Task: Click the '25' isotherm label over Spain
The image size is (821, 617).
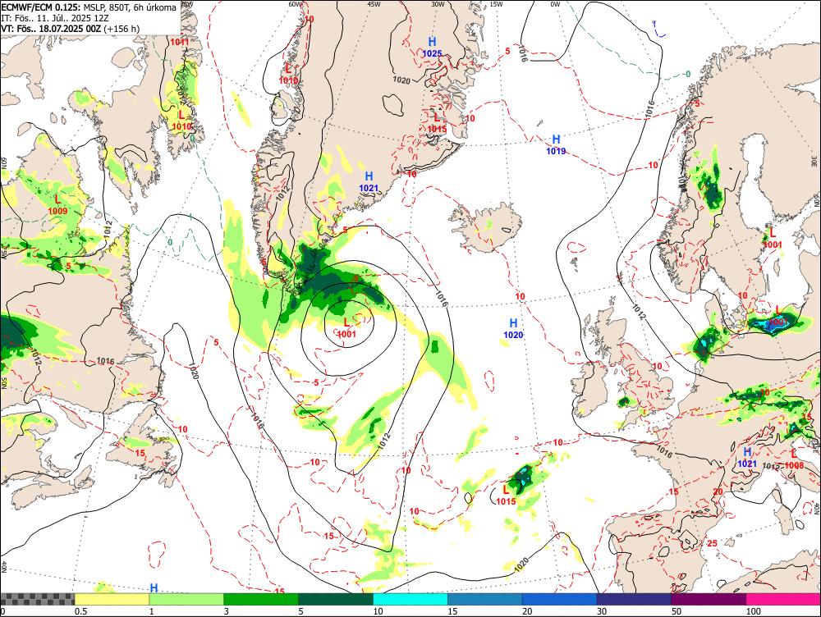Action: coord(712,544)
